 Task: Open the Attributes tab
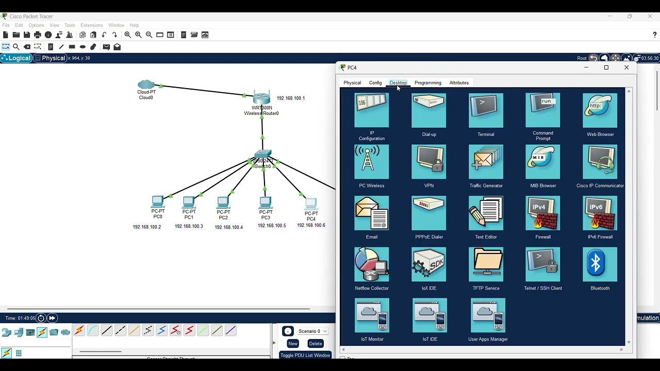459,82
